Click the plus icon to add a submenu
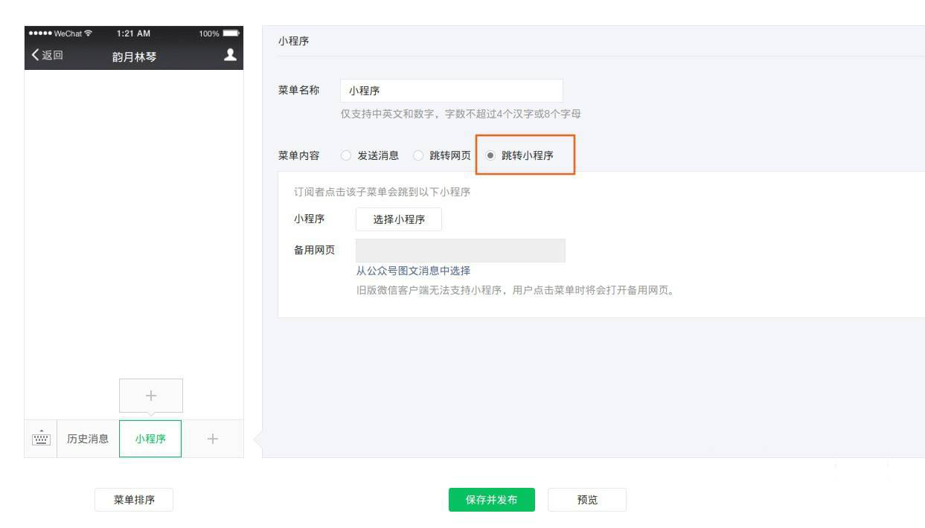This screenshot has width=925, height=528. pos(150,395)
